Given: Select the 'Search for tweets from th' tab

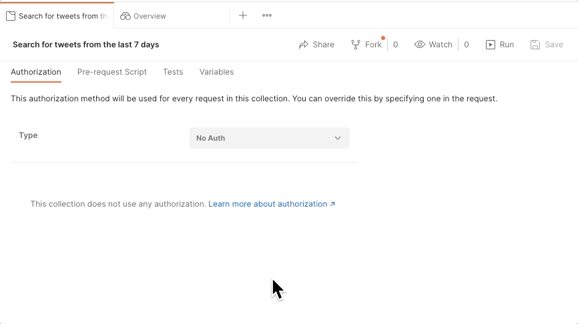Looking at the screenshot, I should click(x=57, y=16).
